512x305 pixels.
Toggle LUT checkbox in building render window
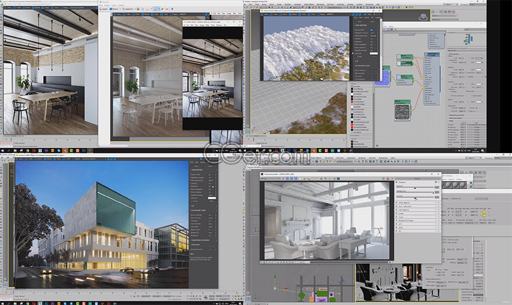click(215, 205)
